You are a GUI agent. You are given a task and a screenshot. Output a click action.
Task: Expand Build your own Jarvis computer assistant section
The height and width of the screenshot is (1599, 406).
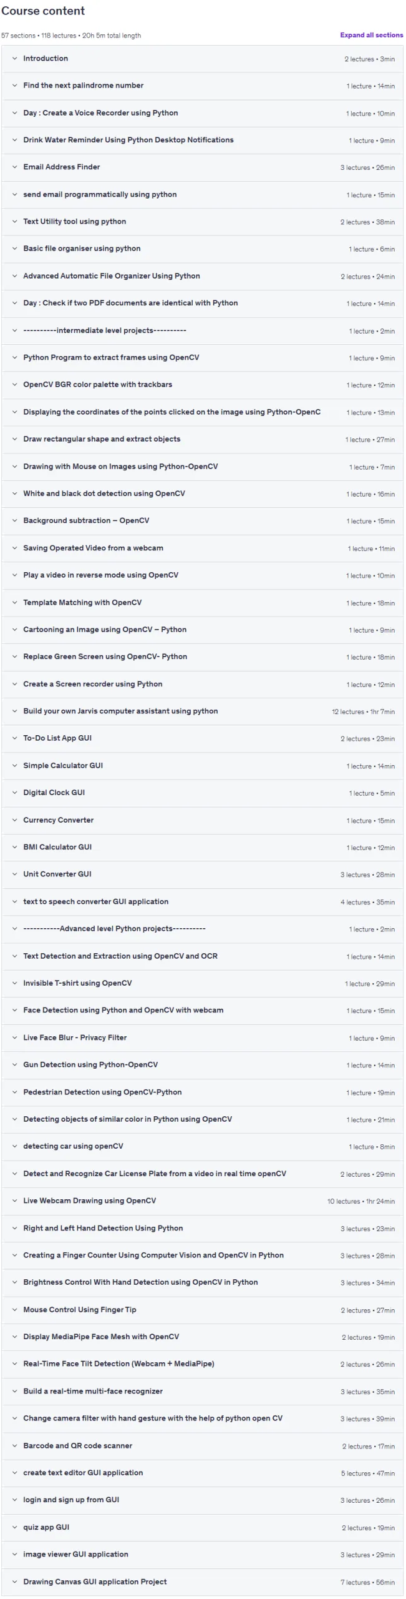click(x=202, y=711)
